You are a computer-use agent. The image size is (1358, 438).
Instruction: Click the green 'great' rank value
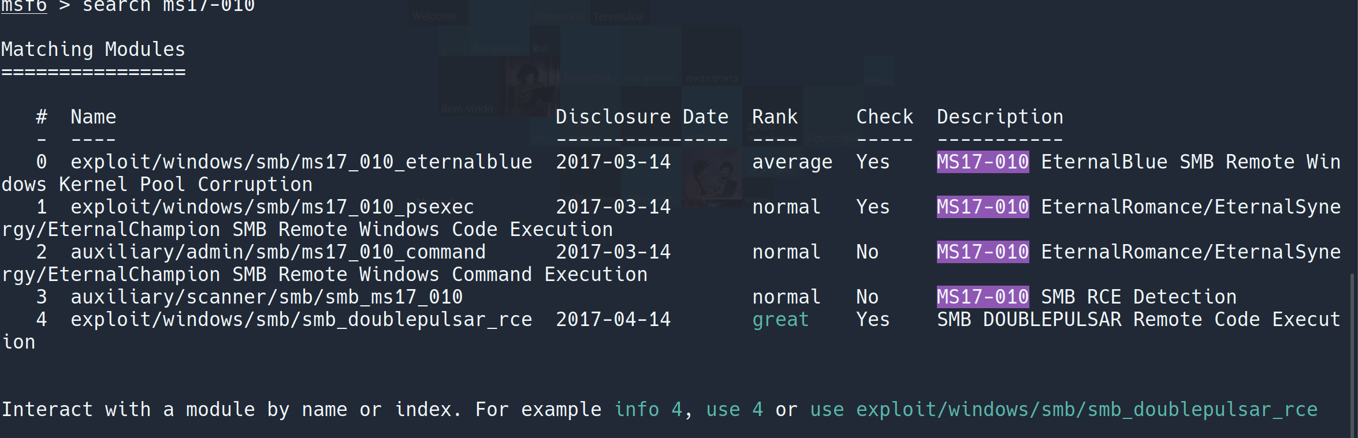(780, 320)
